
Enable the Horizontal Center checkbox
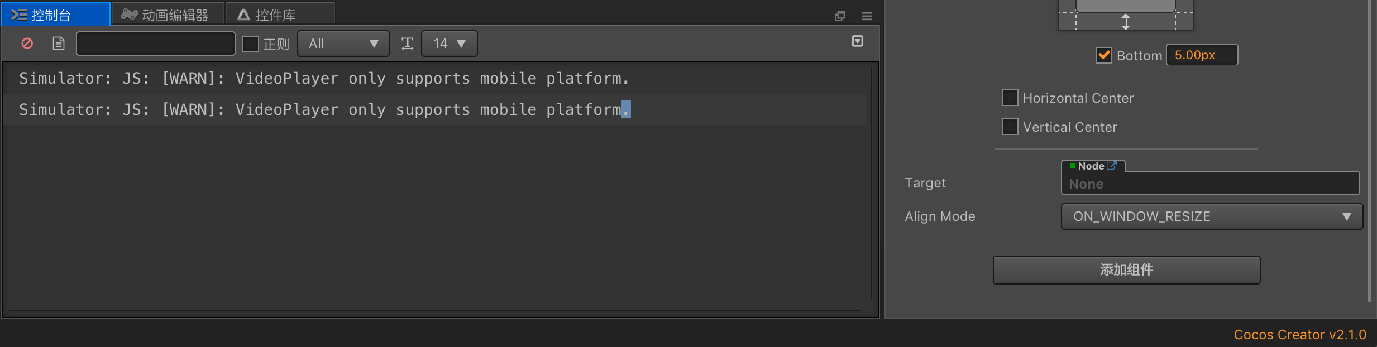tap(1010, 98)
